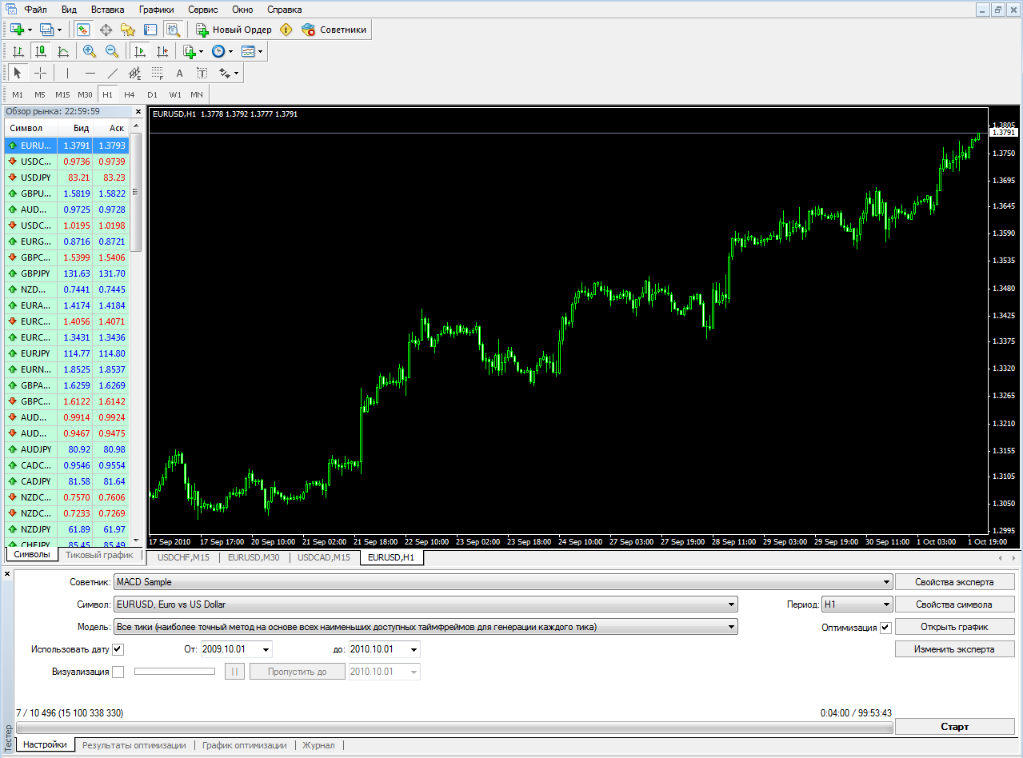Click the 'Свойства эксперта' button
This screenshot has width=1023, height=758.
(955, 582)
